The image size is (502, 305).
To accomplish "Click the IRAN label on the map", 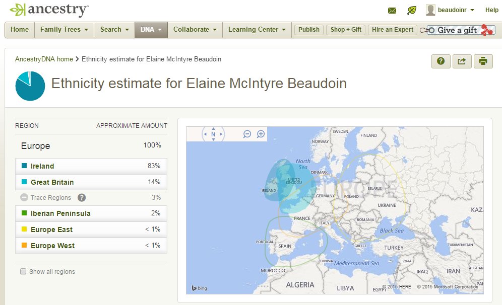I will coord(453,271).
